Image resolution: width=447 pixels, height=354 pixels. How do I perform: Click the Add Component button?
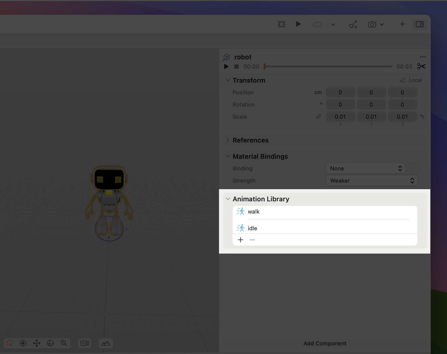click(x=325, y=343)
